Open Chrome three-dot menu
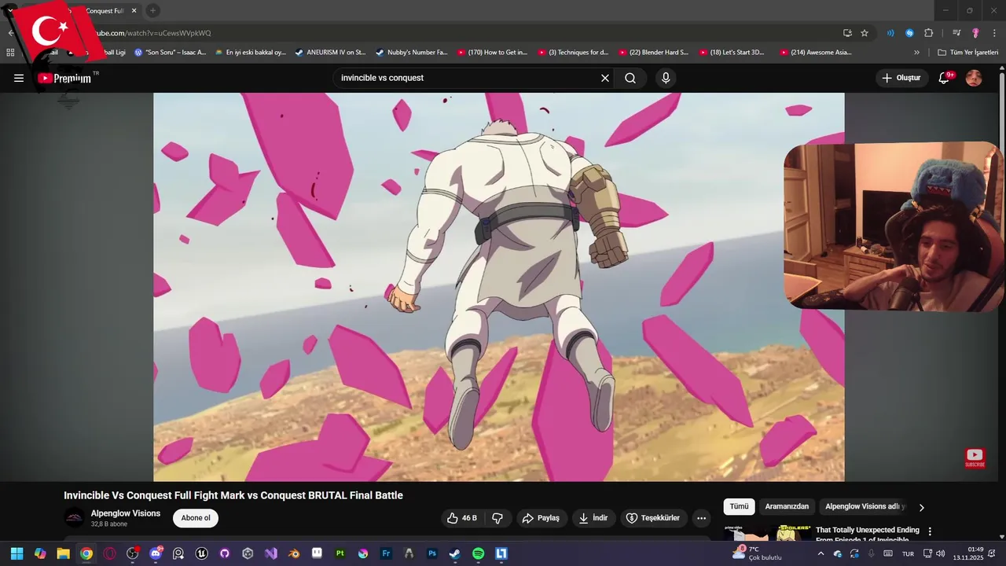Viewport: 1006px width, 566px height. [994, 33]
